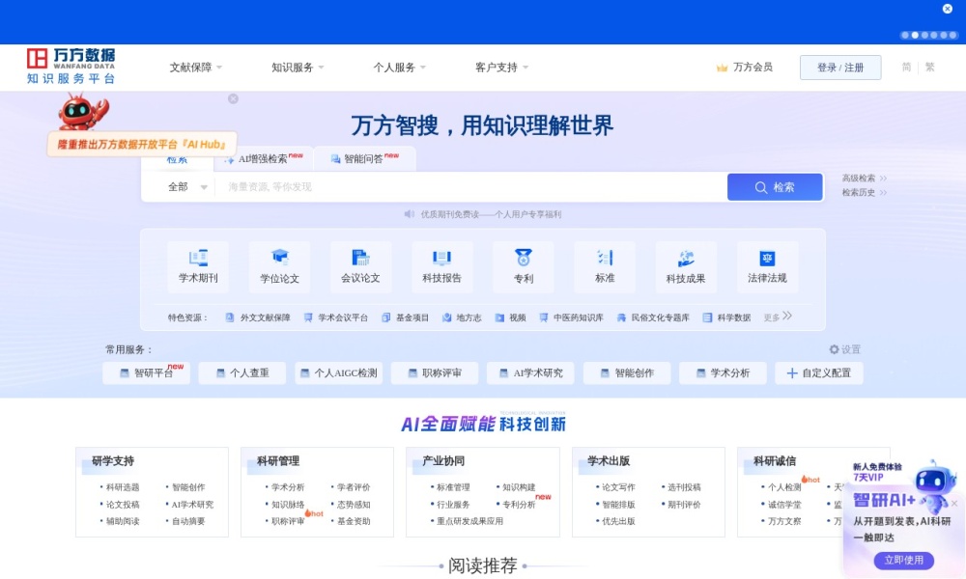Open the 学术分析 service button
Screen dimensions: 966x579
(723, 372)
